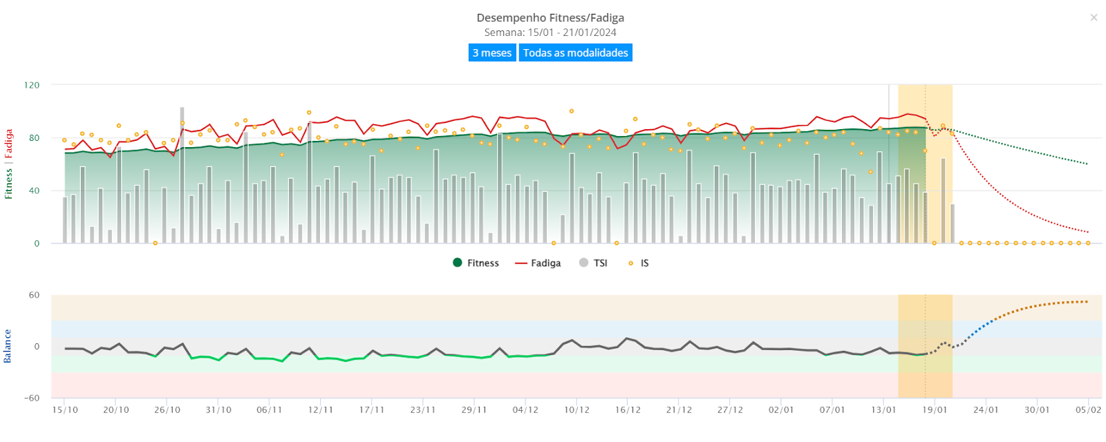
Task: Click the 27/12 date label on axis
Action: pyautogui.click(x=730, y=410)
